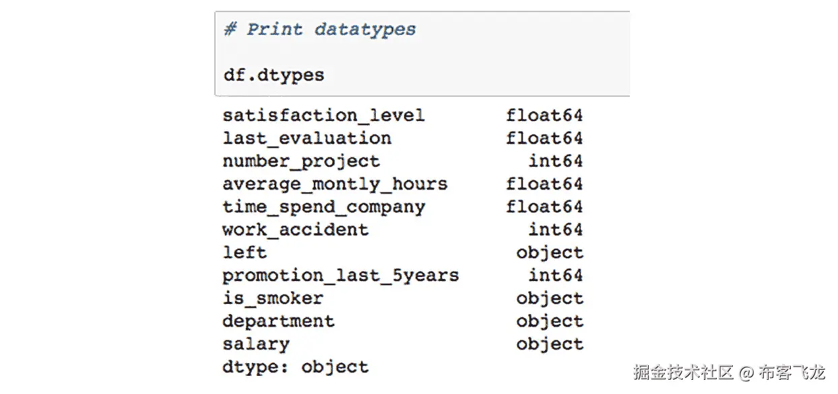Click the 布客飞龙 author name

coord(792,372)
